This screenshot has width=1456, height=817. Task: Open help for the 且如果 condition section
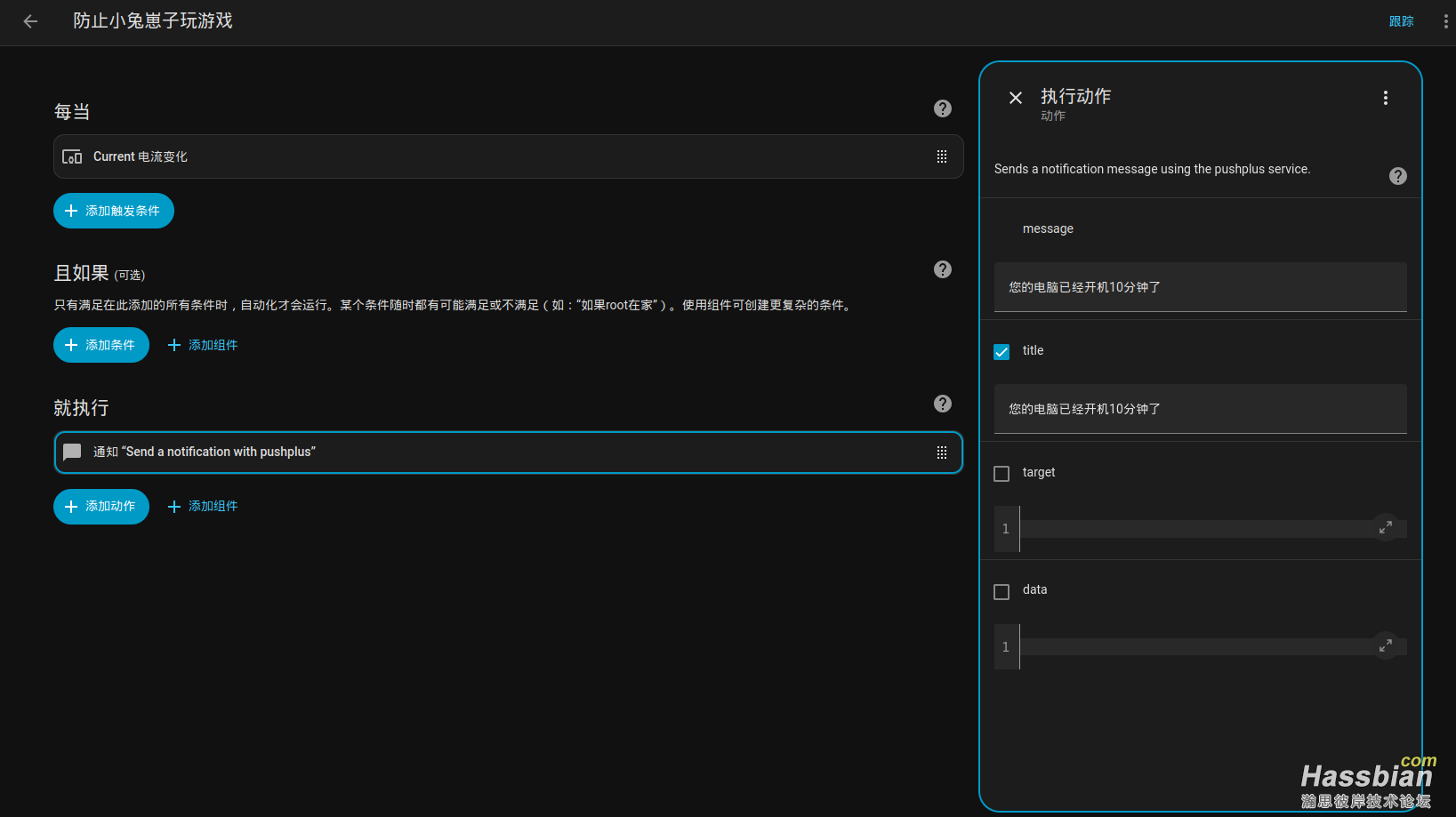942,269
